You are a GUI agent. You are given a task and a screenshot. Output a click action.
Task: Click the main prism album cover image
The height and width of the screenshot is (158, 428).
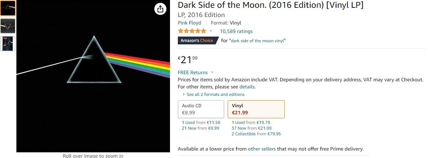click(93, 76)
